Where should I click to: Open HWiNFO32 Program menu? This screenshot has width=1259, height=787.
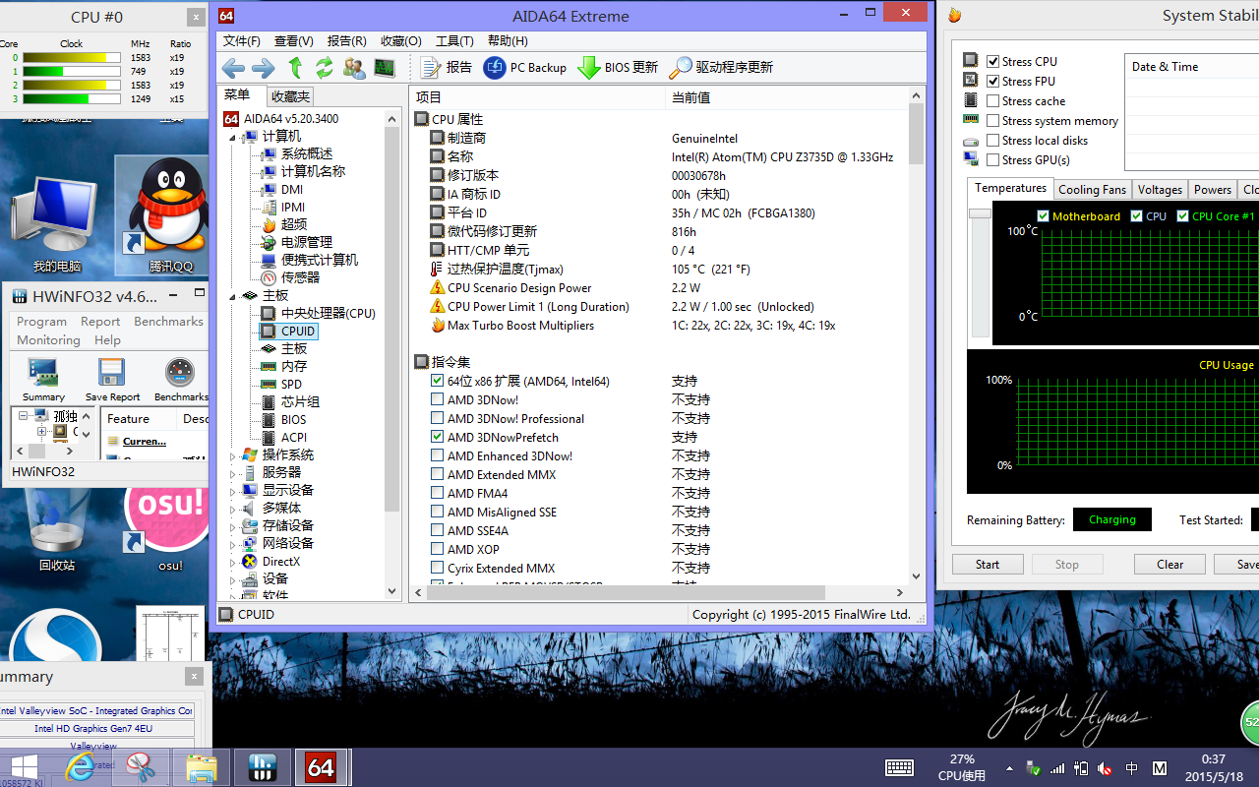tap(41, 322)
